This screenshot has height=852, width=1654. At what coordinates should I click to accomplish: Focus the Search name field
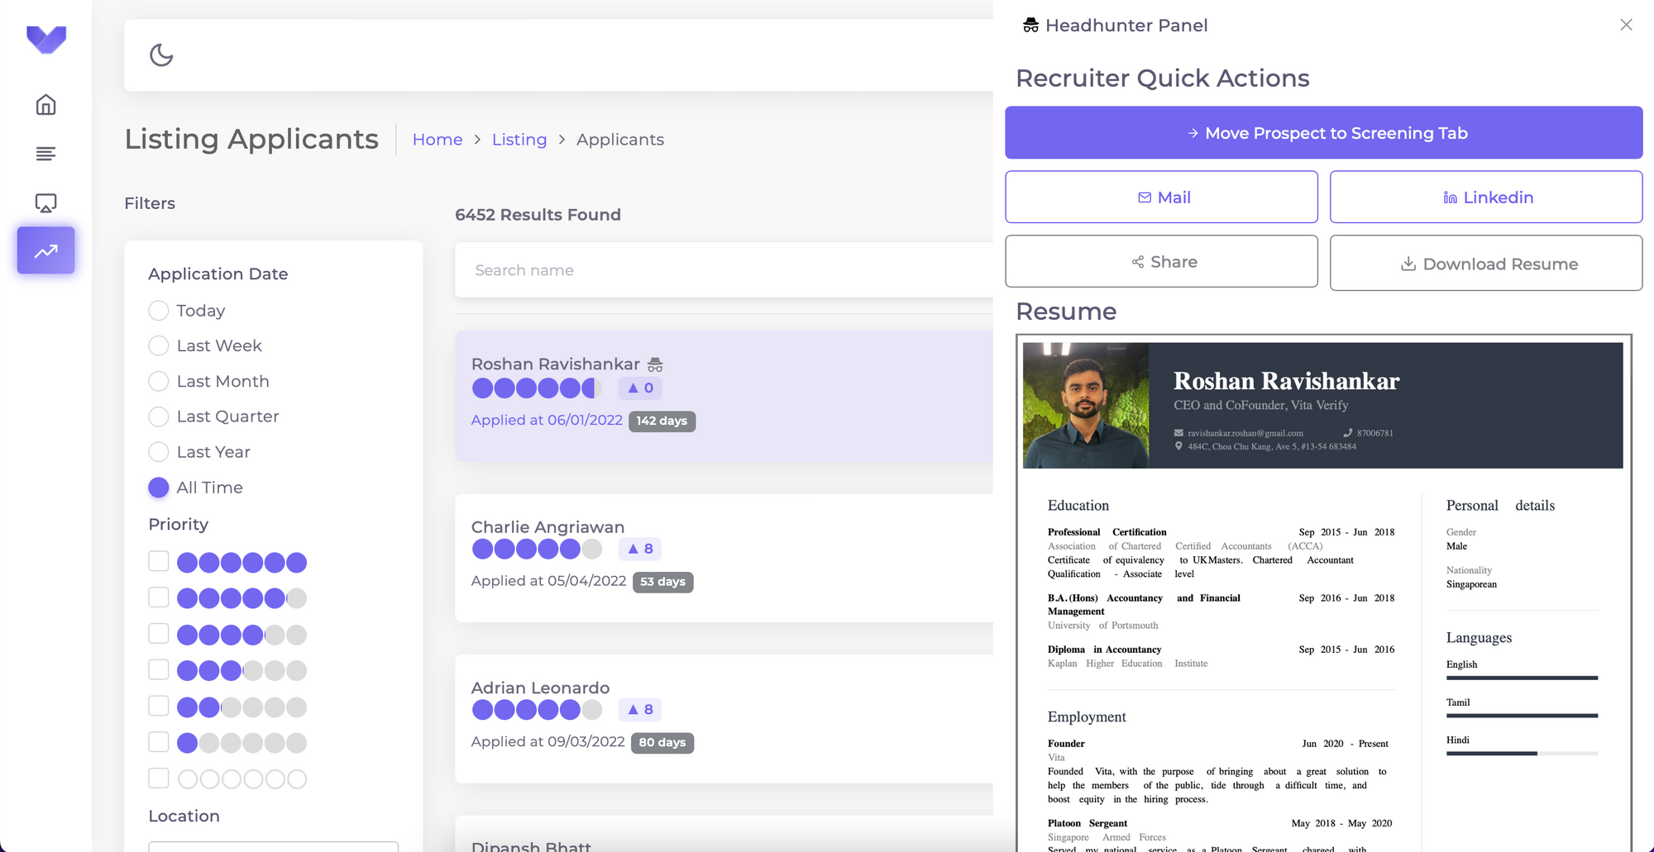(x=724, y=270)
